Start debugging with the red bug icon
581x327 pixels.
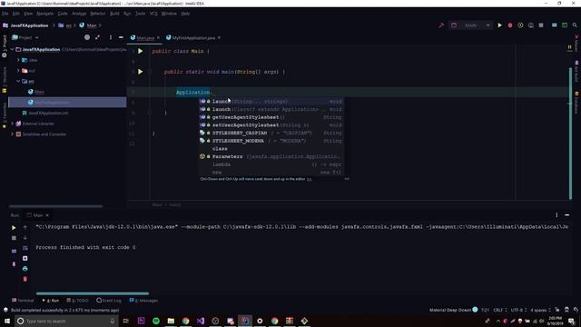510,25
